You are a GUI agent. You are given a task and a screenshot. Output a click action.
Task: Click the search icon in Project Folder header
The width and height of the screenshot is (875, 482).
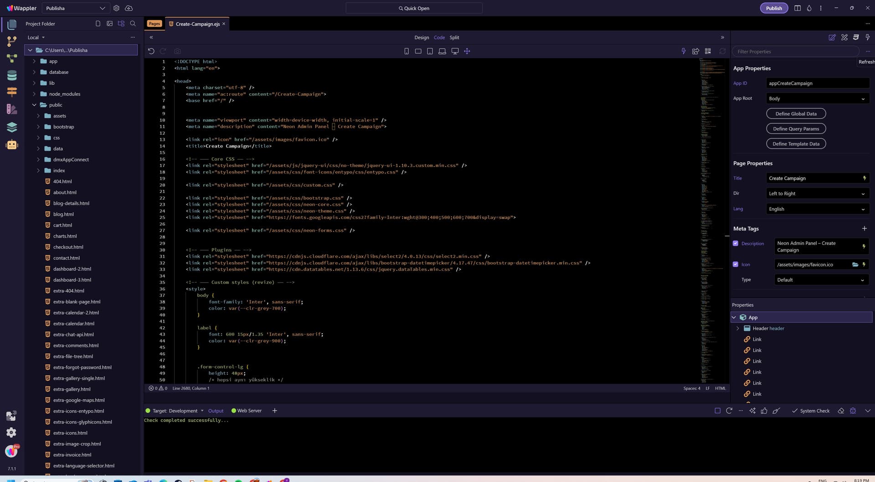coord(133,24)
